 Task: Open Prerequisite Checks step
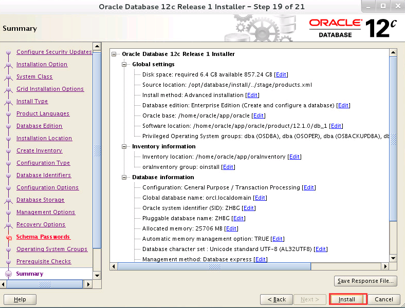44,261
